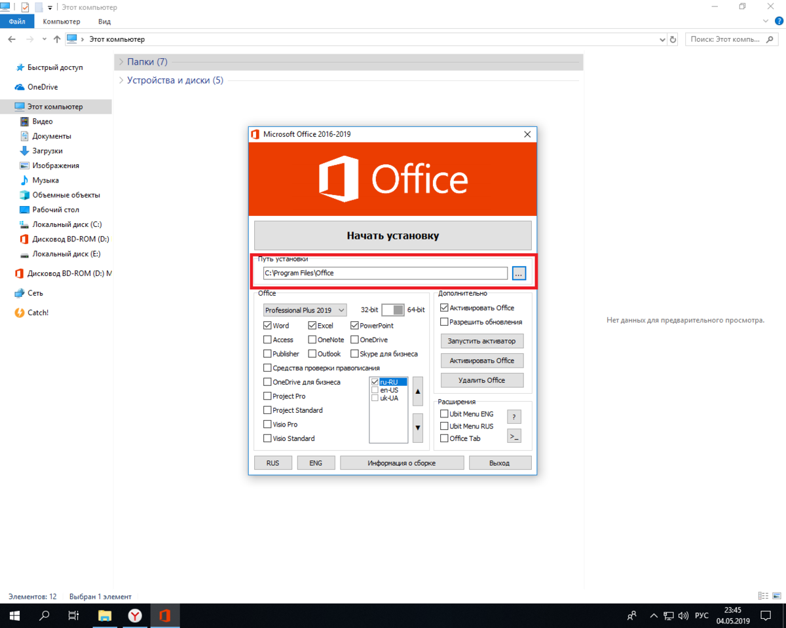
Task: Expand the 'Папки (7)' group
Action: 121,61
